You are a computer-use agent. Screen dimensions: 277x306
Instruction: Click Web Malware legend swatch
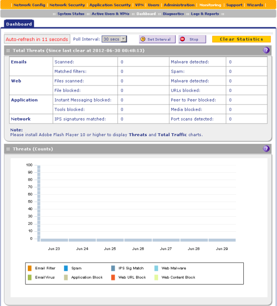point(156,268)
